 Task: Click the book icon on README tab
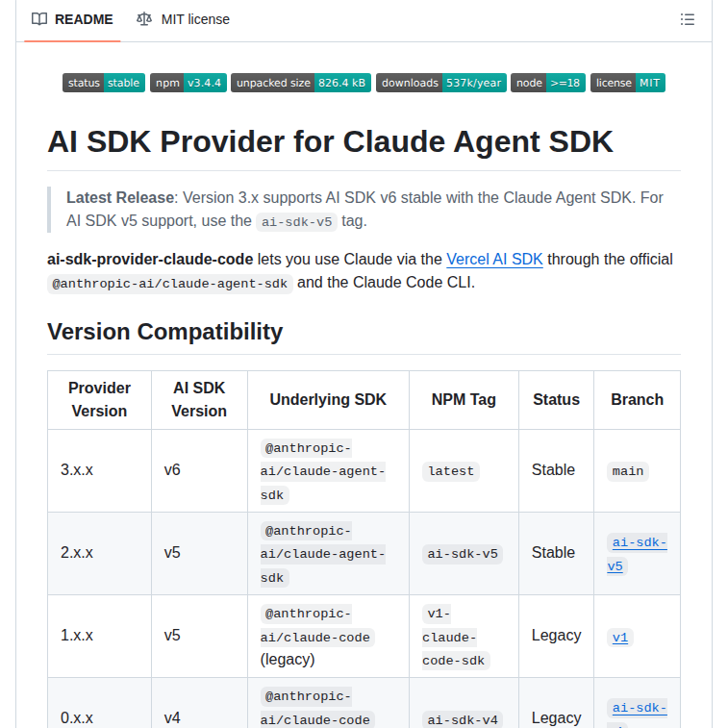click(x=39, y=19)
